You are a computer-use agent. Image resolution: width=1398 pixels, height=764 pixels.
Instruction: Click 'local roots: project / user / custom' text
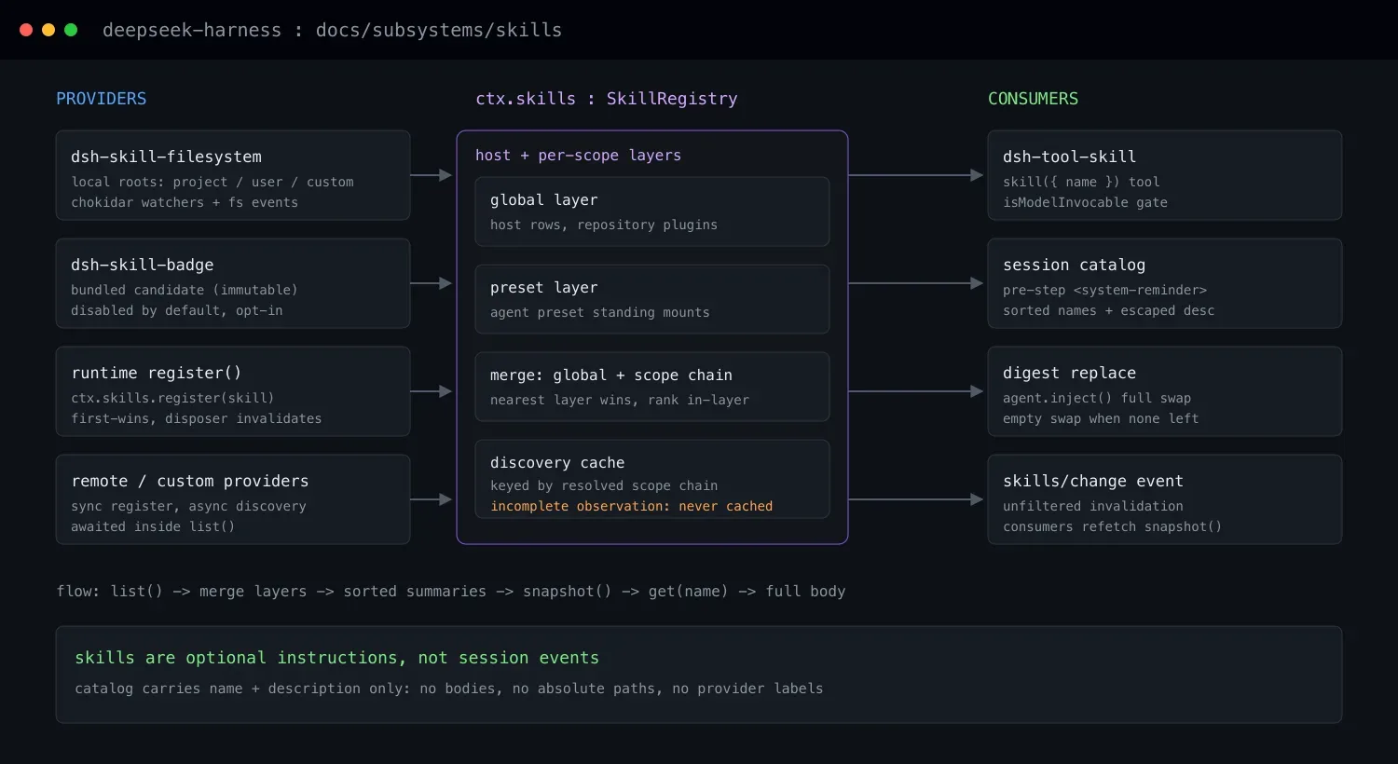(212, 182)
